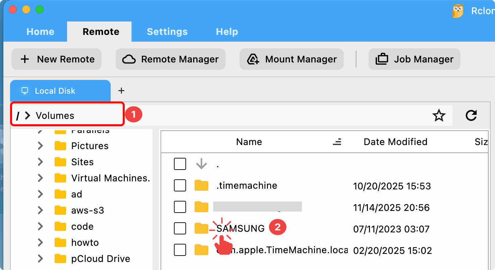This screenshot has width=495, height=270.
Task: Open the New Remote creation dialog
Action: tap(56, 59)
